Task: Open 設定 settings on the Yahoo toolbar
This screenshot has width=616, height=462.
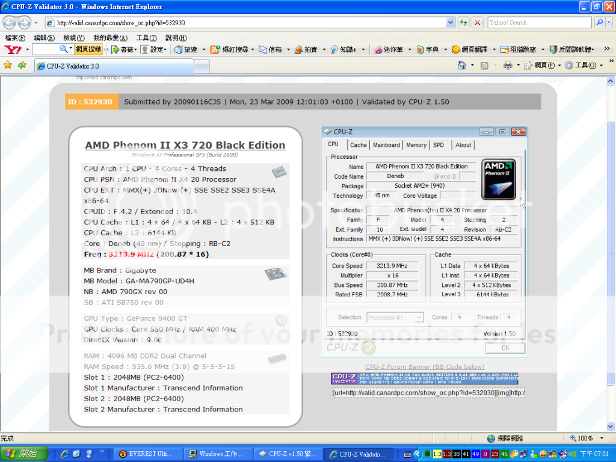Action: pos(153,49)
